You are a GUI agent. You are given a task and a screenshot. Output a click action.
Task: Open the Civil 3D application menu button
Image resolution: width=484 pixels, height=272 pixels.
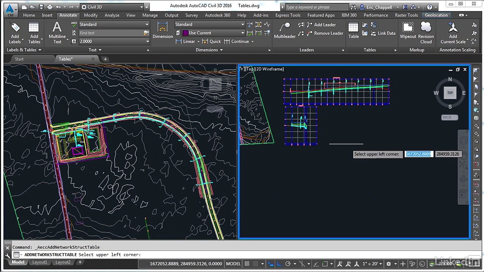click(10, 10)
